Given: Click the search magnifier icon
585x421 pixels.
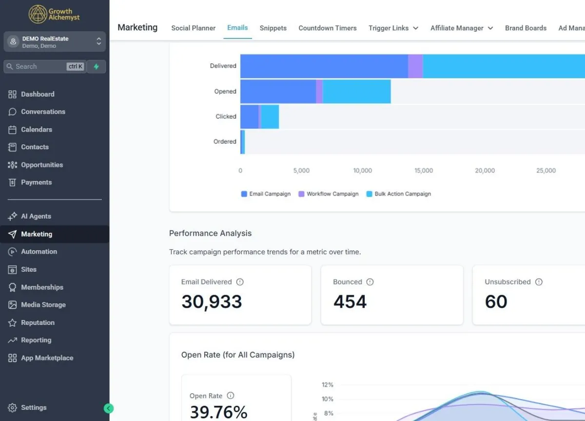Looking at the screenshot, I should (10, 67).
